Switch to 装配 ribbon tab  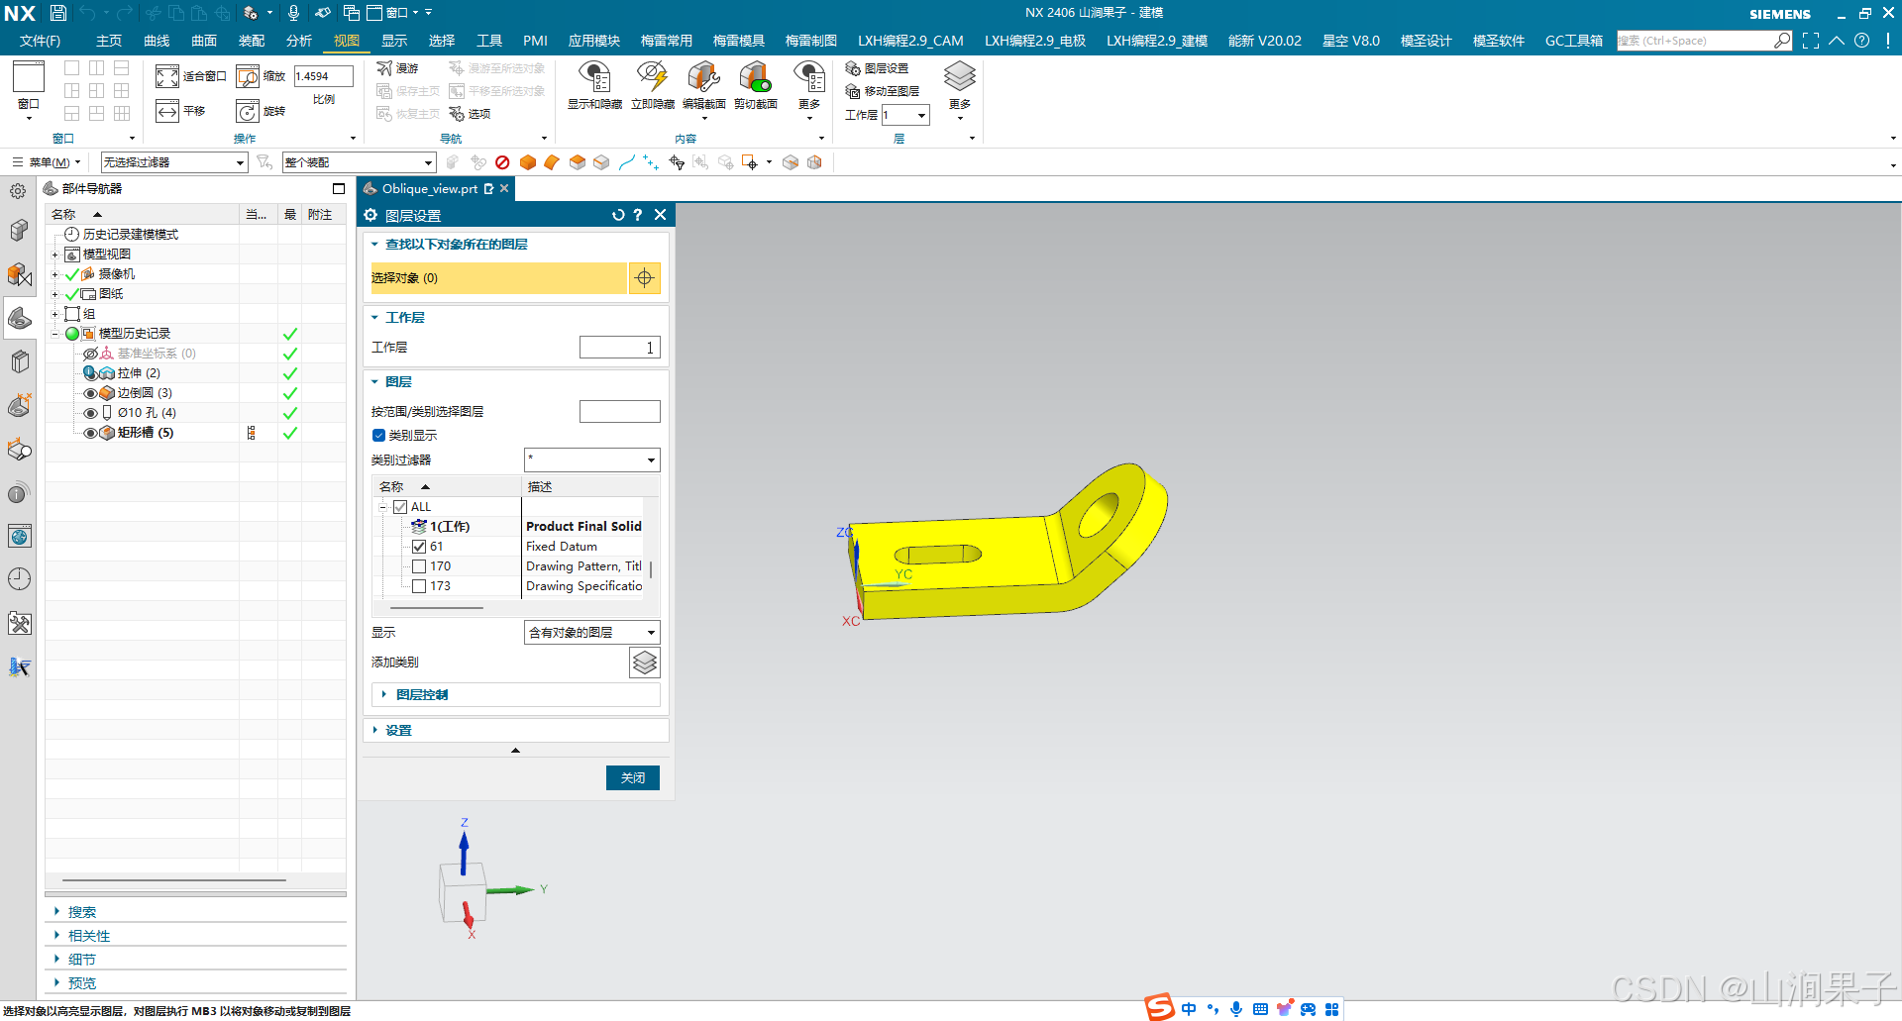point(252,41)
